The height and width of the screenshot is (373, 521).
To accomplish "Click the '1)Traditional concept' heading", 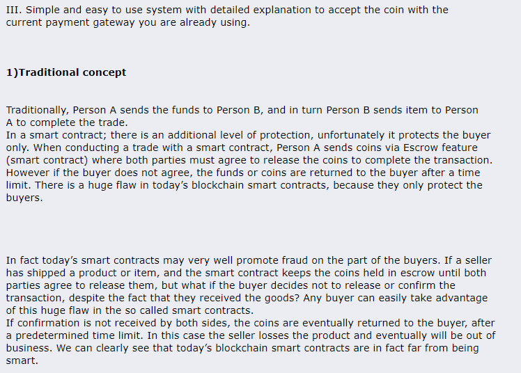I will tap(66, 72).
